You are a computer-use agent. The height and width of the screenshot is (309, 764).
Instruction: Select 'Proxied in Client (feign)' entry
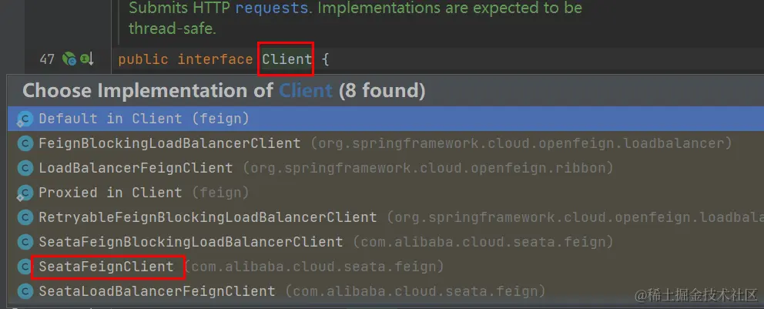pos(385,193)
